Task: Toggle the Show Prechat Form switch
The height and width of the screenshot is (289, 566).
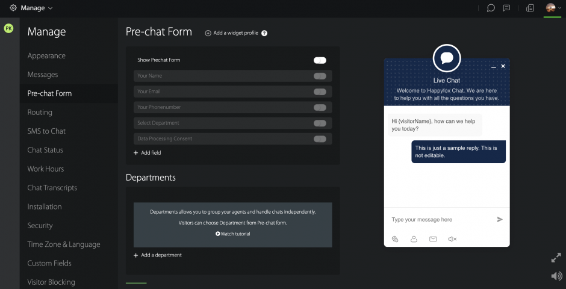Action: 320,60
